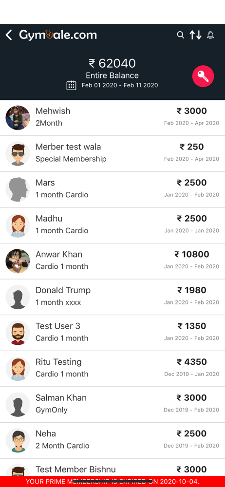
Task: Select date range Feb 01 2020 - Feb 11 2020
Action: click(x=120, y=85)
